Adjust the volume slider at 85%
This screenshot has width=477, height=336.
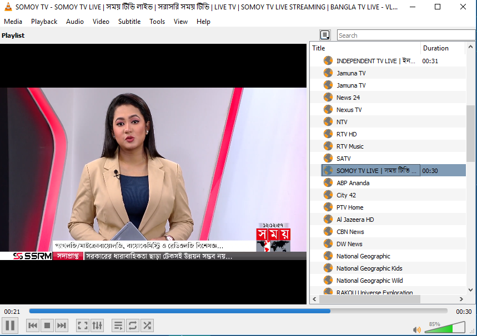(x=445, y=328)
